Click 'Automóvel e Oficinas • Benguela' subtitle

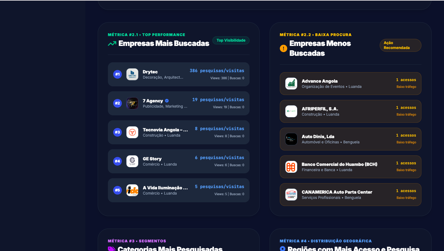331,142
